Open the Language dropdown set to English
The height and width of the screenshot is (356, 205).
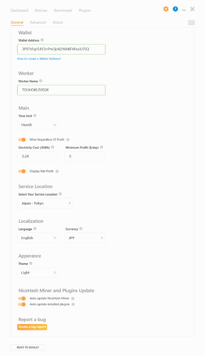[38, 238]
